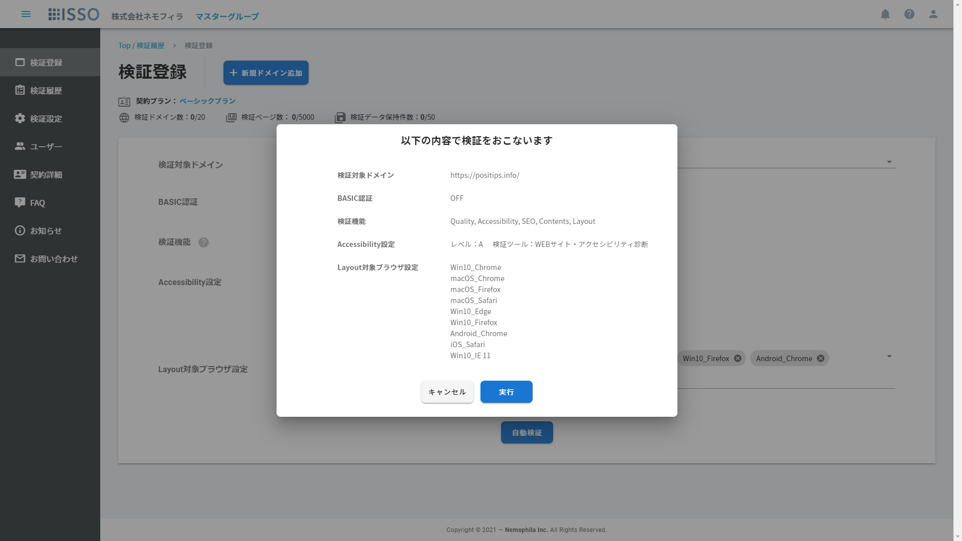Open the user account icon
The height and width of the screenshot is (541, 962).
(933, 14)
